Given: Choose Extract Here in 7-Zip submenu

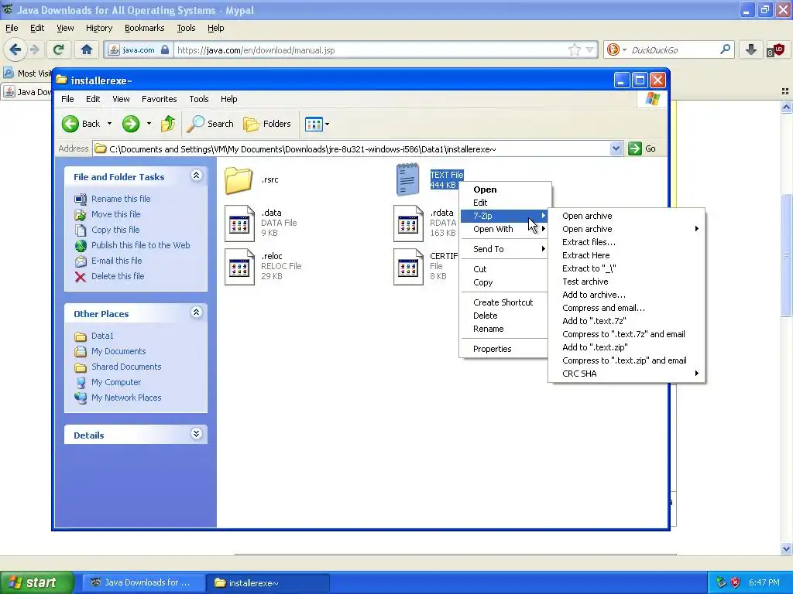Looking at the screenshot, I should click(x=585, y=255).
